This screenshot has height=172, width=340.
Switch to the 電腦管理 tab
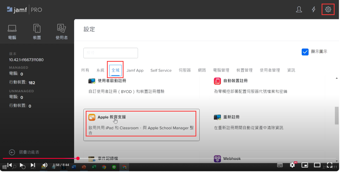[x=221, y=70]
